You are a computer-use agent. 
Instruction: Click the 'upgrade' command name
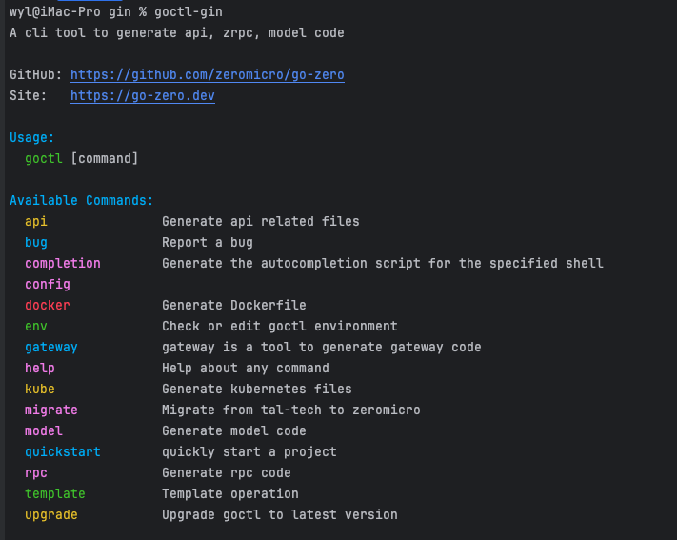[51, 514]
